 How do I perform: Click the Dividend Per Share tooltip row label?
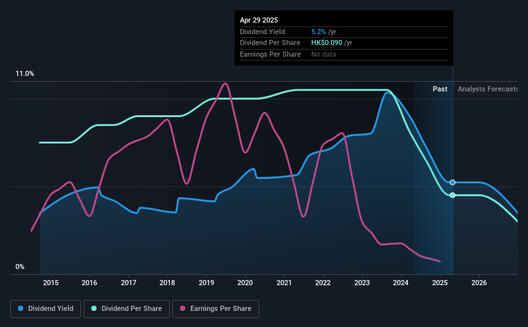[270, 43]
